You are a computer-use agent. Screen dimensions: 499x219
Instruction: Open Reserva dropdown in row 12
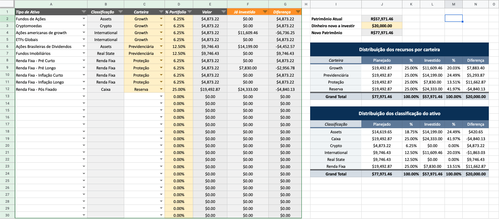click(x=161, y=89)
